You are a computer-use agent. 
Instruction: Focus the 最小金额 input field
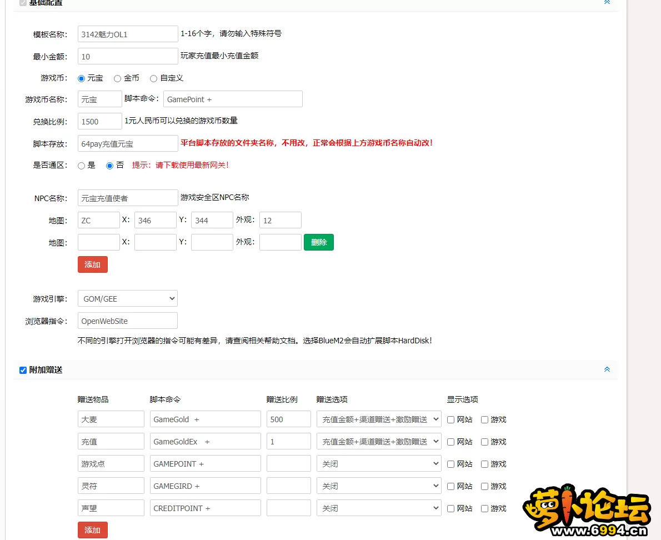(128, 57)
